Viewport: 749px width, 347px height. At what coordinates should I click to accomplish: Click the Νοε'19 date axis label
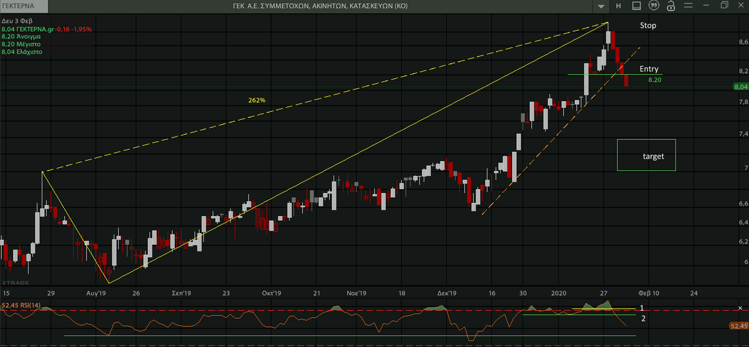(356, 293)
